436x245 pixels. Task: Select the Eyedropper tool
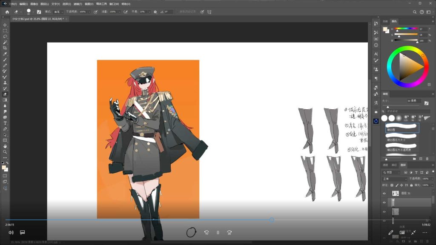click(5, 54)
